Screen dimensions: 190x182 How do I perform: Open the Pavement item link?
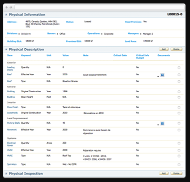[12, 130]
